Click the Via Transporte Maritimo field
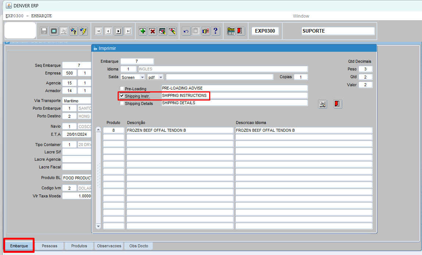The width and height of the screenshot is (422, 255). pos(77,101)
